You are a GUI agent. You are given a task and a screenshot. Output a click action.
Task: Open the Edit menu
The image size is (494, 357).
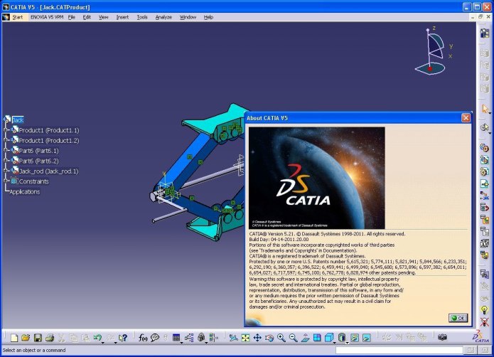pos(87,17)
